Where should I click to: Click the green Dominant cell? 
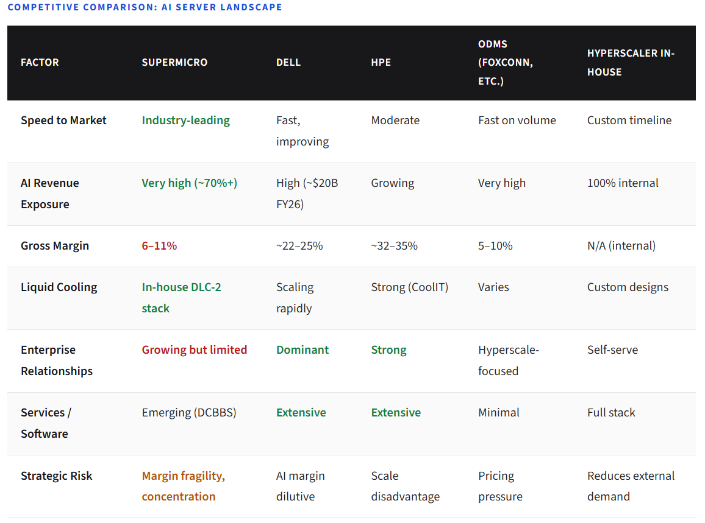click(302, 350)
